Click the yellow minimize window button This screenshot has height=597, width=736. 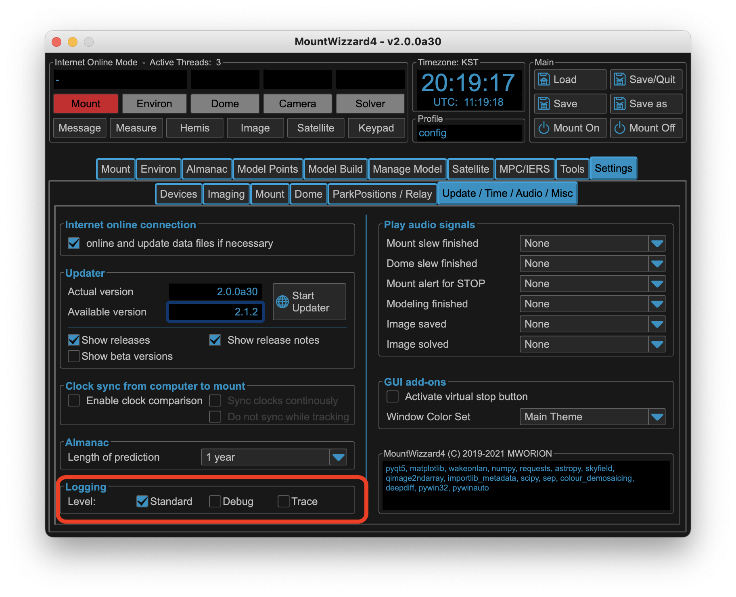(73, 42)
